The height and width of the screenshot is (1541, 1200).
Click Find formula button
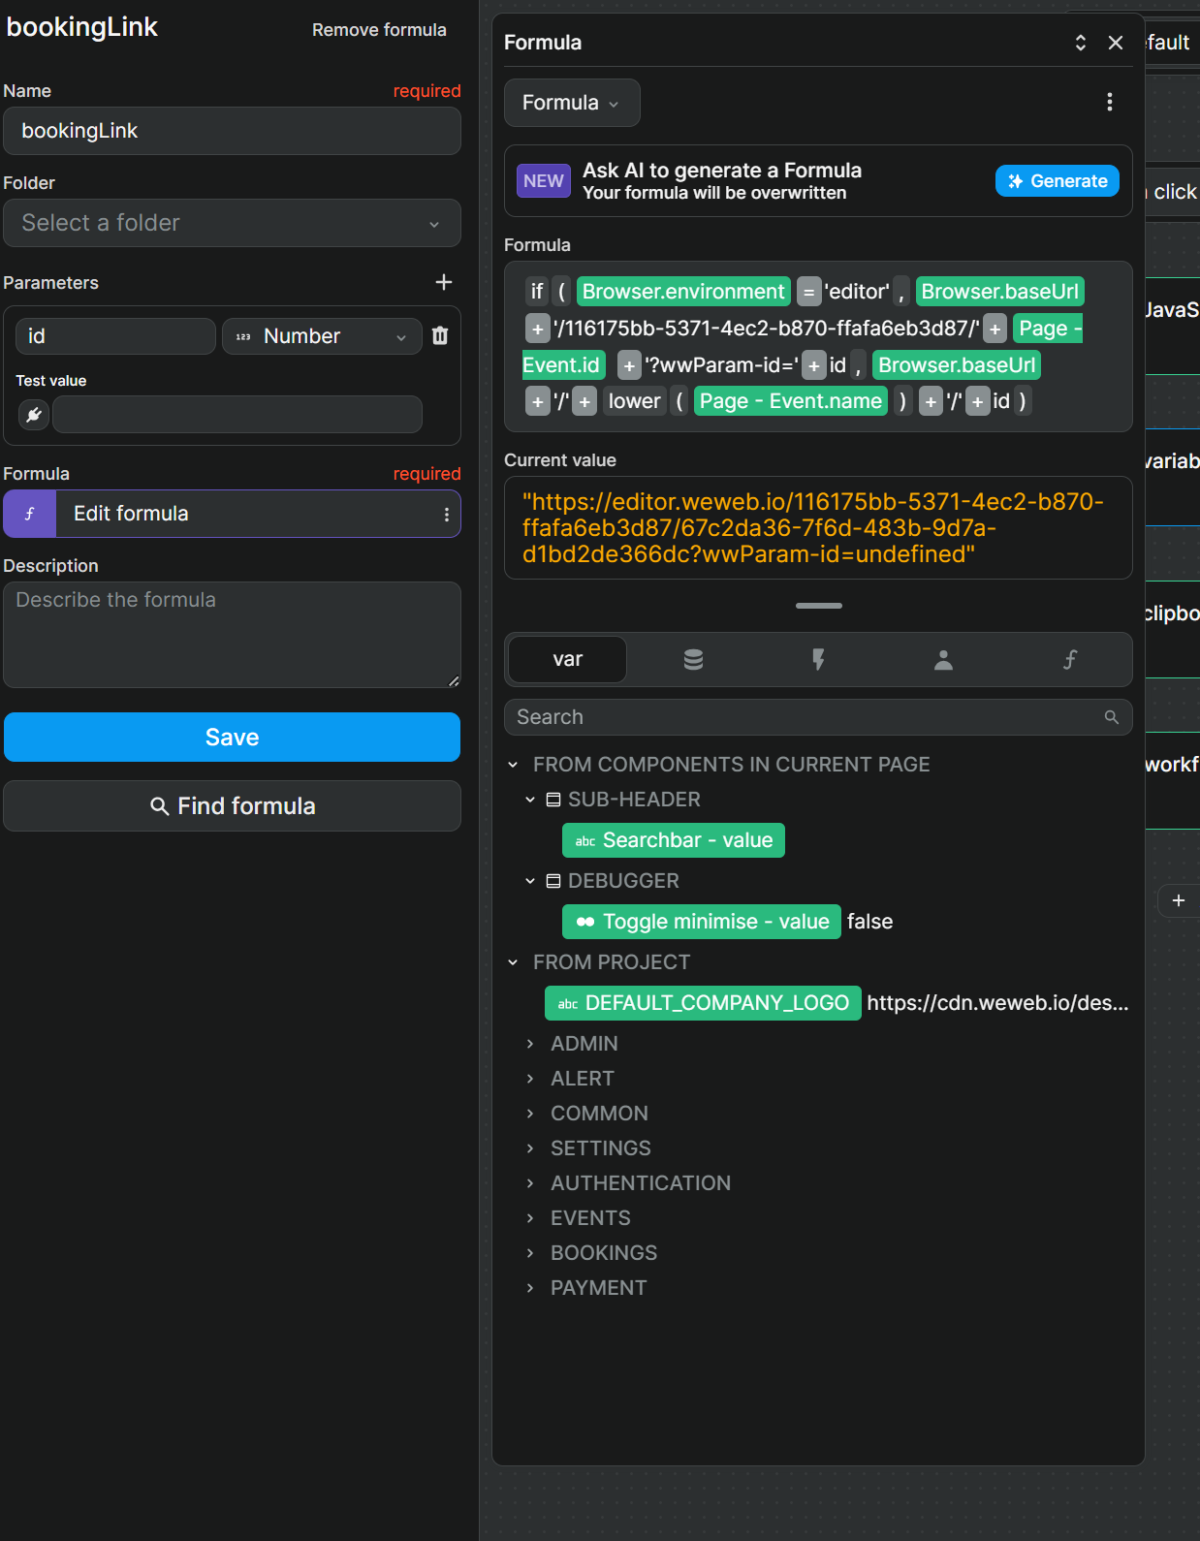[x=232, y=806]
